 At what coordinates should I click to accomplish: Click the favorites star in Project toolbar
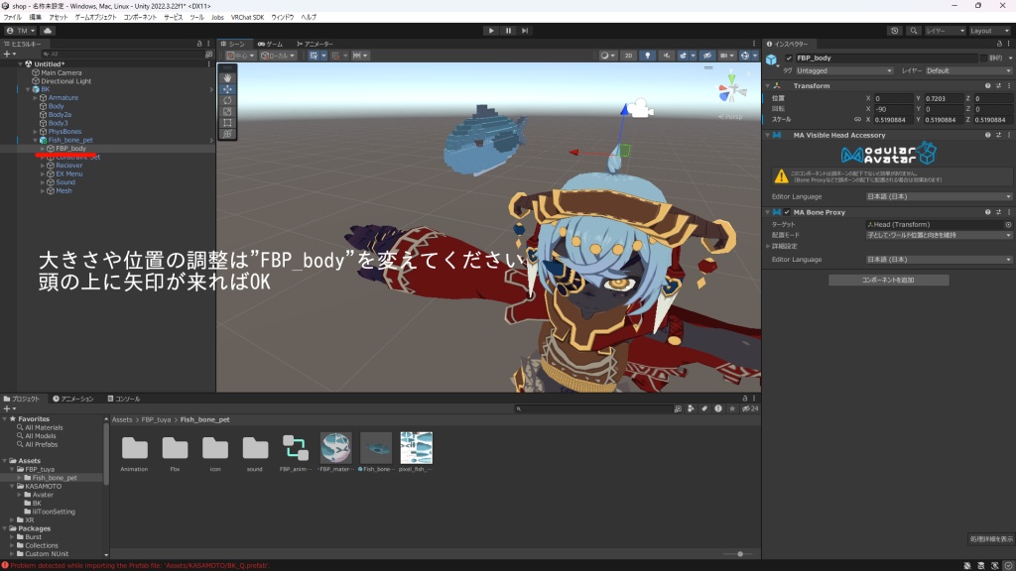[732, 408]
